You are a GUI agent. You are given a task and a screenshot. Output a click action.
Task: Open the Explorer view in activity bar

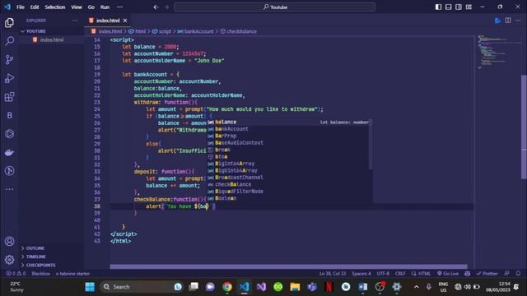click(9, 23)
